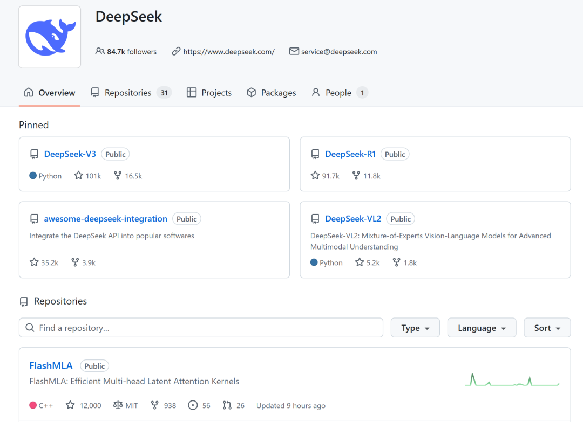Open the FlashMLA repository link
This screenshot has height=422, width=583.
coord(51,365)
